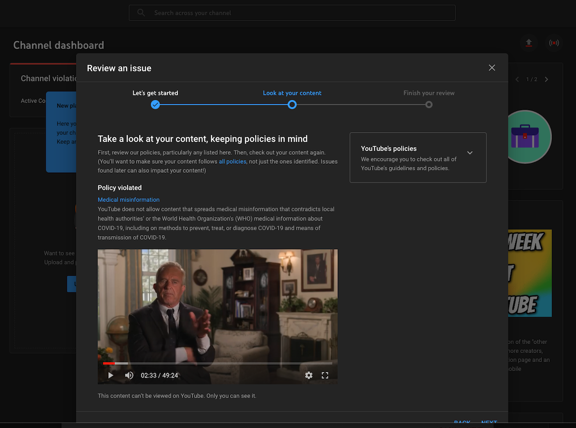
Task: Click the Go Live broadcast icon
Action: (554, 43)
